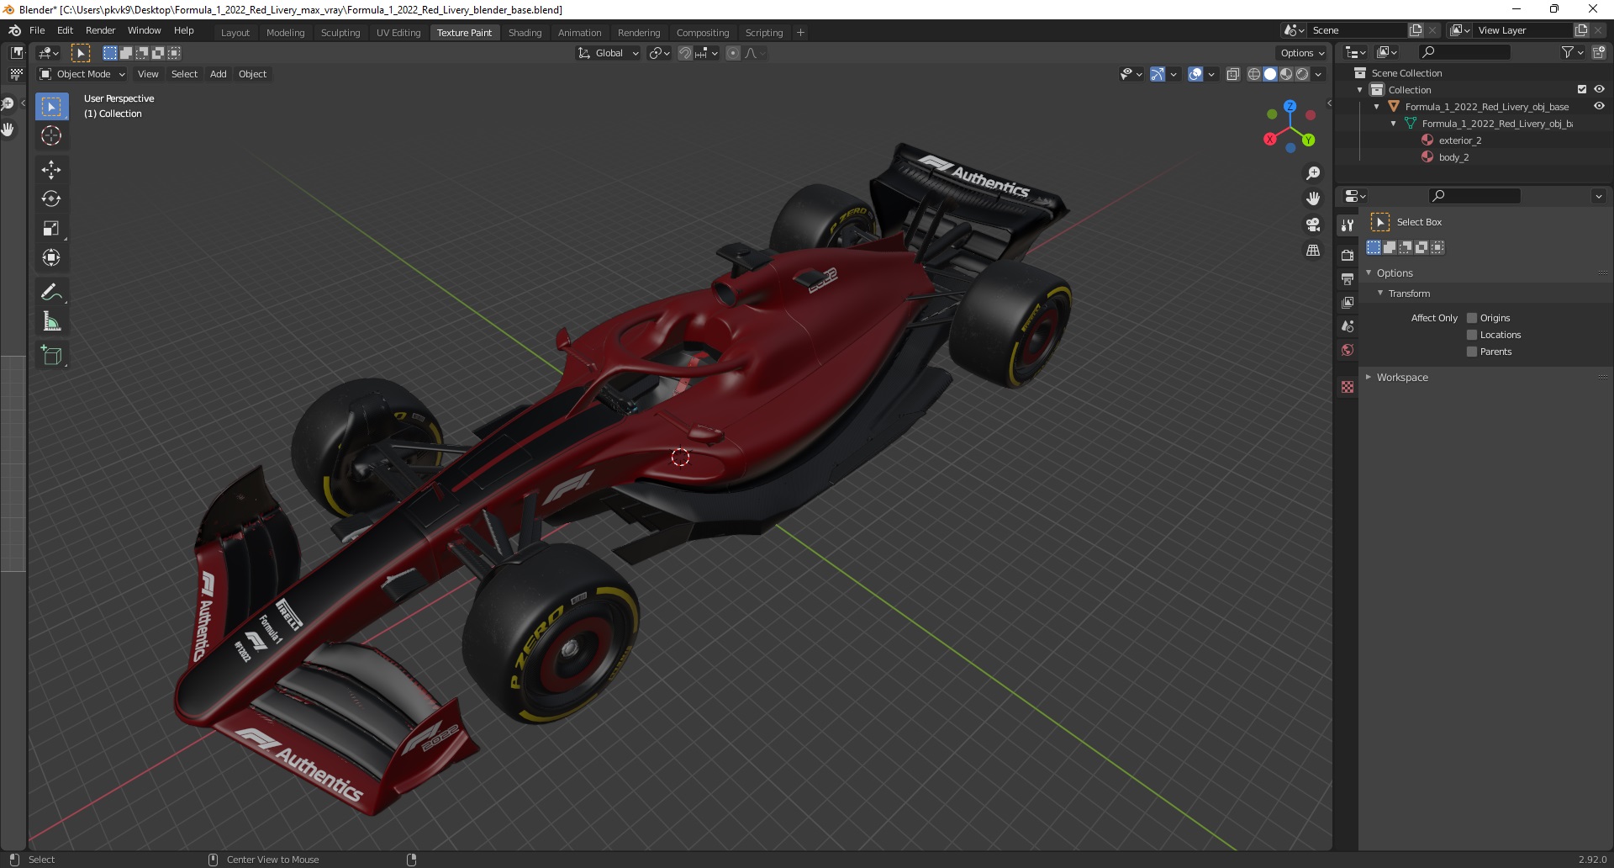1614x868 pixels.
Task: Click the Z axis on navigation gizmo
Action: 1290,107
